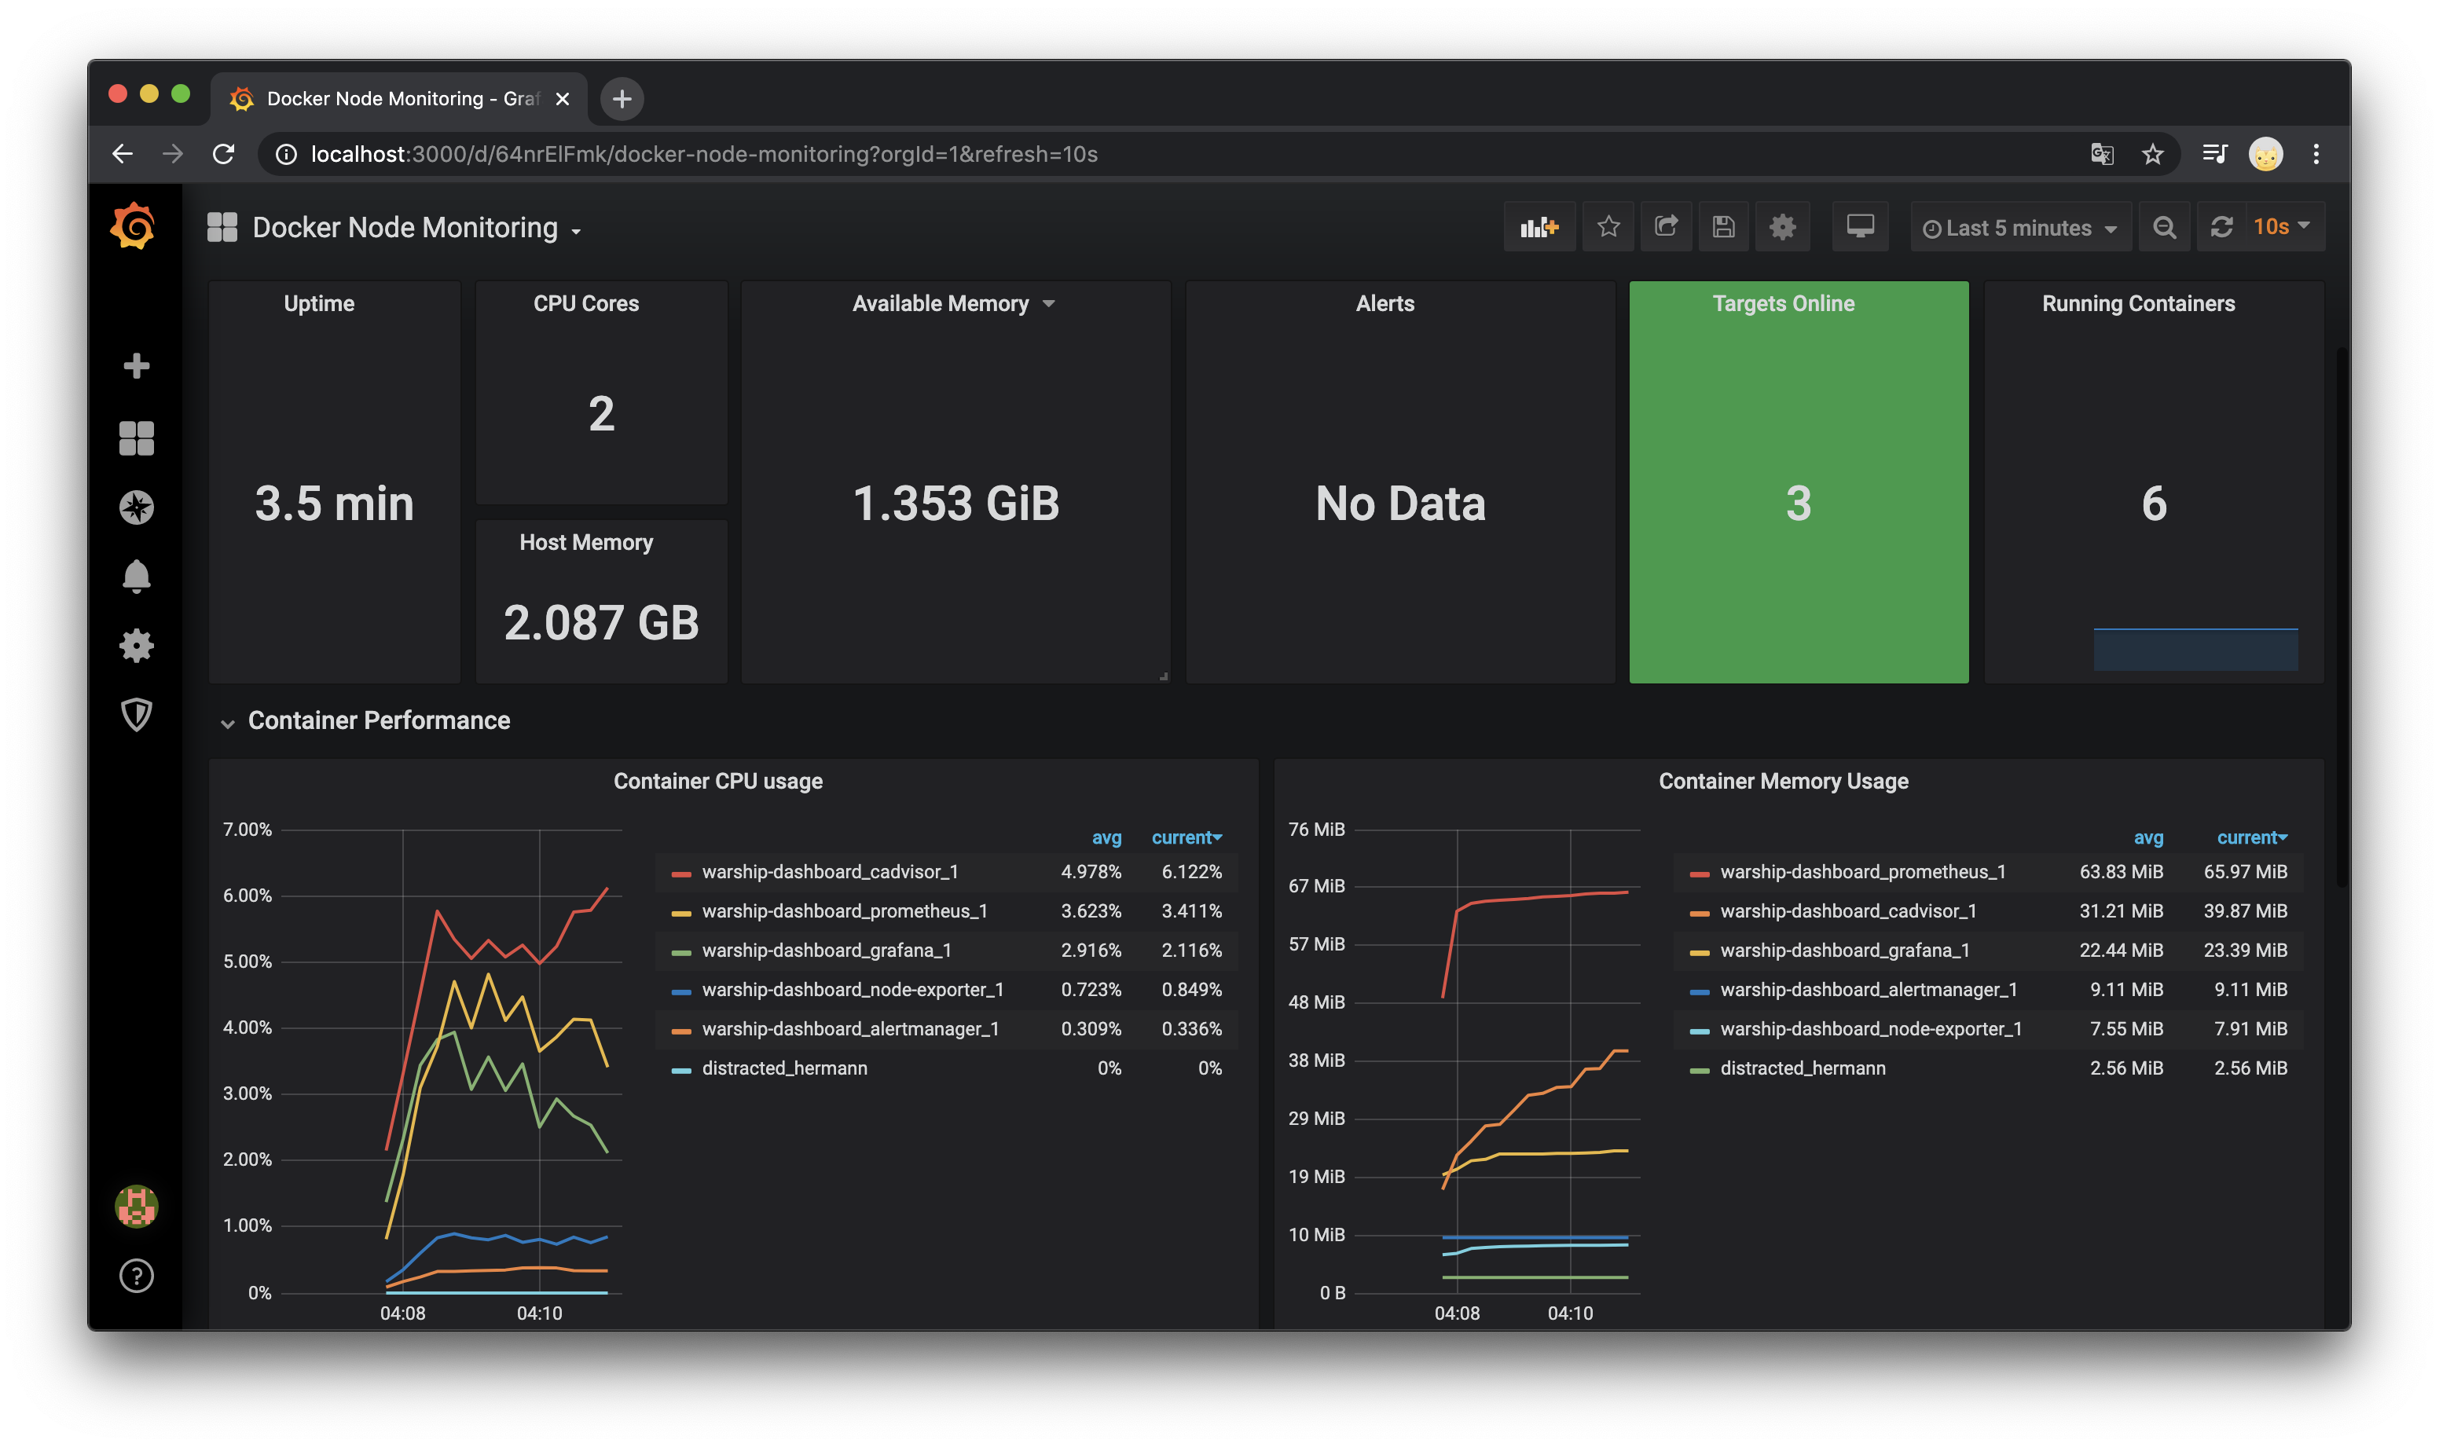Click the Add panel toolbar icon
This screenshot has width=2439, height=1447.
tap(1538, 227)
